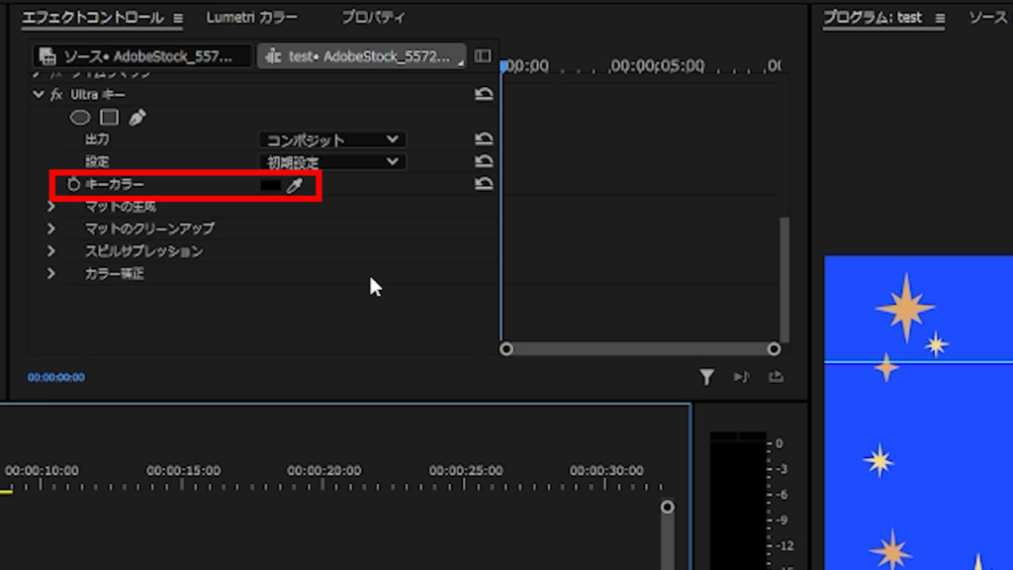Screen dimensions: 1013x570
Task: Reset the キーカラー parameter
Action: [x=484, y=184]
